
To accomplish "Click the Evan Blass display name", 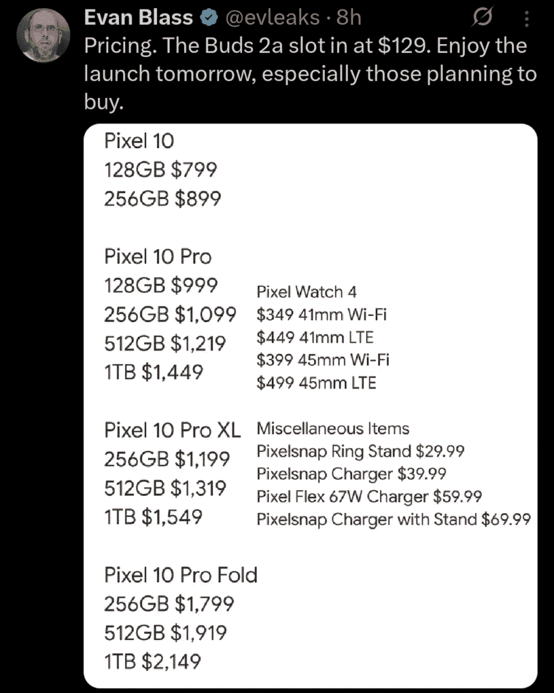I will (x=138, y=18).
